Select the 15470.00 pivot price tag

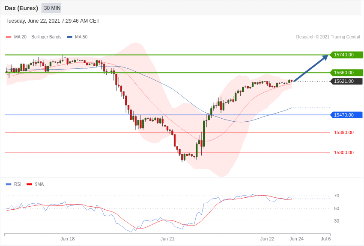point(346,115)
